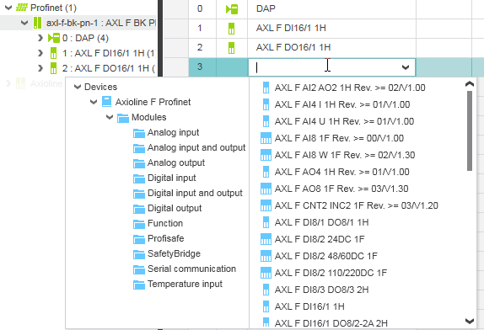Viewport: 484px width, 330px height.
Task: Click the Axioline F Profinet book icon
Action: pos(107,102)
